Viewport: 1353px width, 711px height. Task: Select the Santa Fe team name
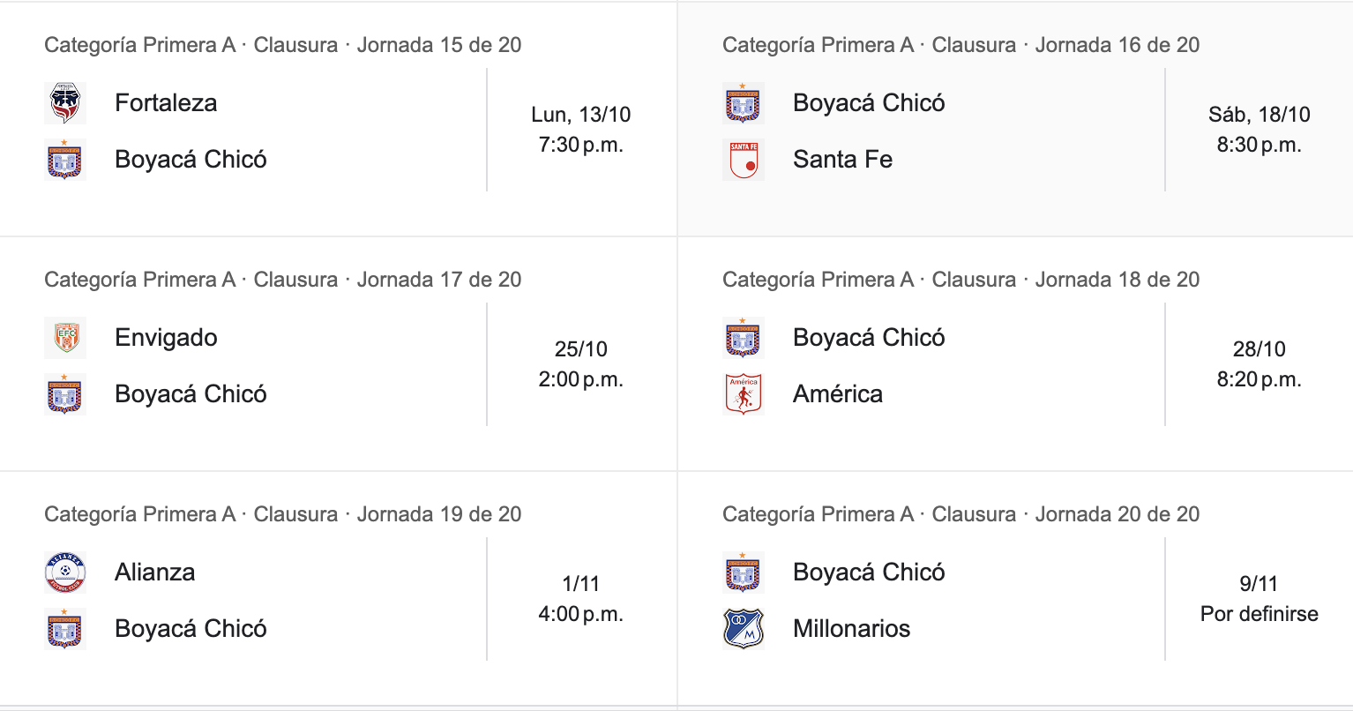[842, 160]
